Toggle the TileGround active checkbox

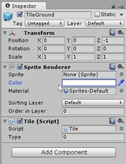point(20,14)
